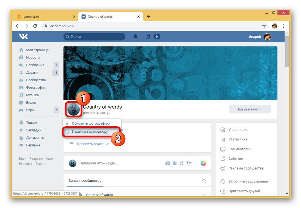Expand the post options chevron
Image resolution: width=301 pixels, height=208 pixels.
click(x=204, y=195)
